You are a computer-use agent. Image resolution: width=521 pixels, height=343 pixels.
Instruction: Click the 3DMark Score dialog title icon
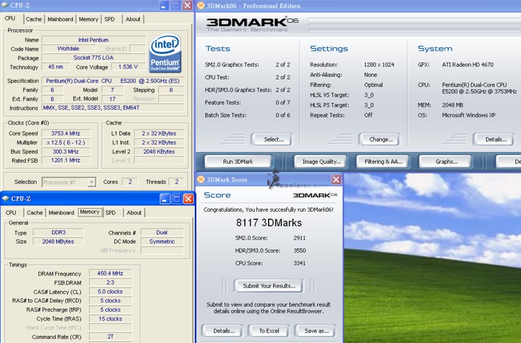pyautogui.click(x=201, y=179)
